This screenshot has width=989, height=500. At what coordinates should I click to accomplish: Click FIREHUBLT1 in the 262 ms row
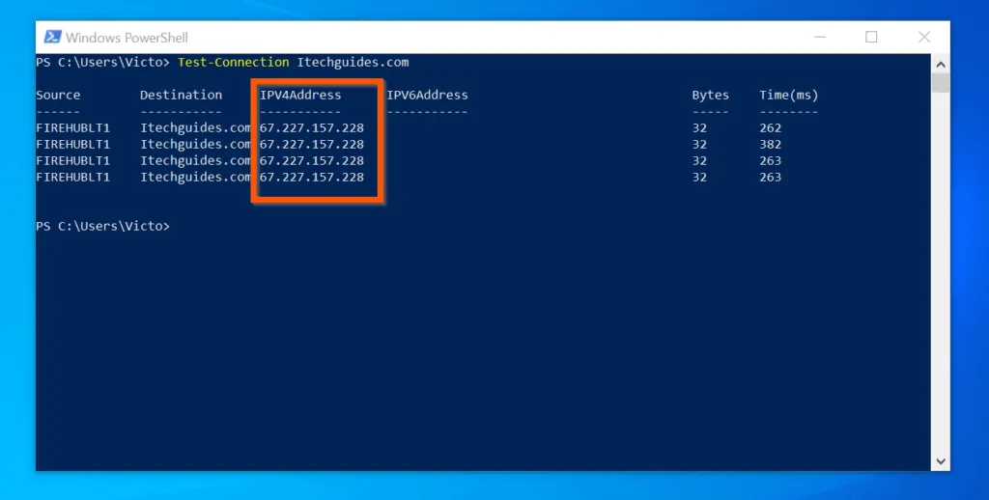[x=72, y=127]
